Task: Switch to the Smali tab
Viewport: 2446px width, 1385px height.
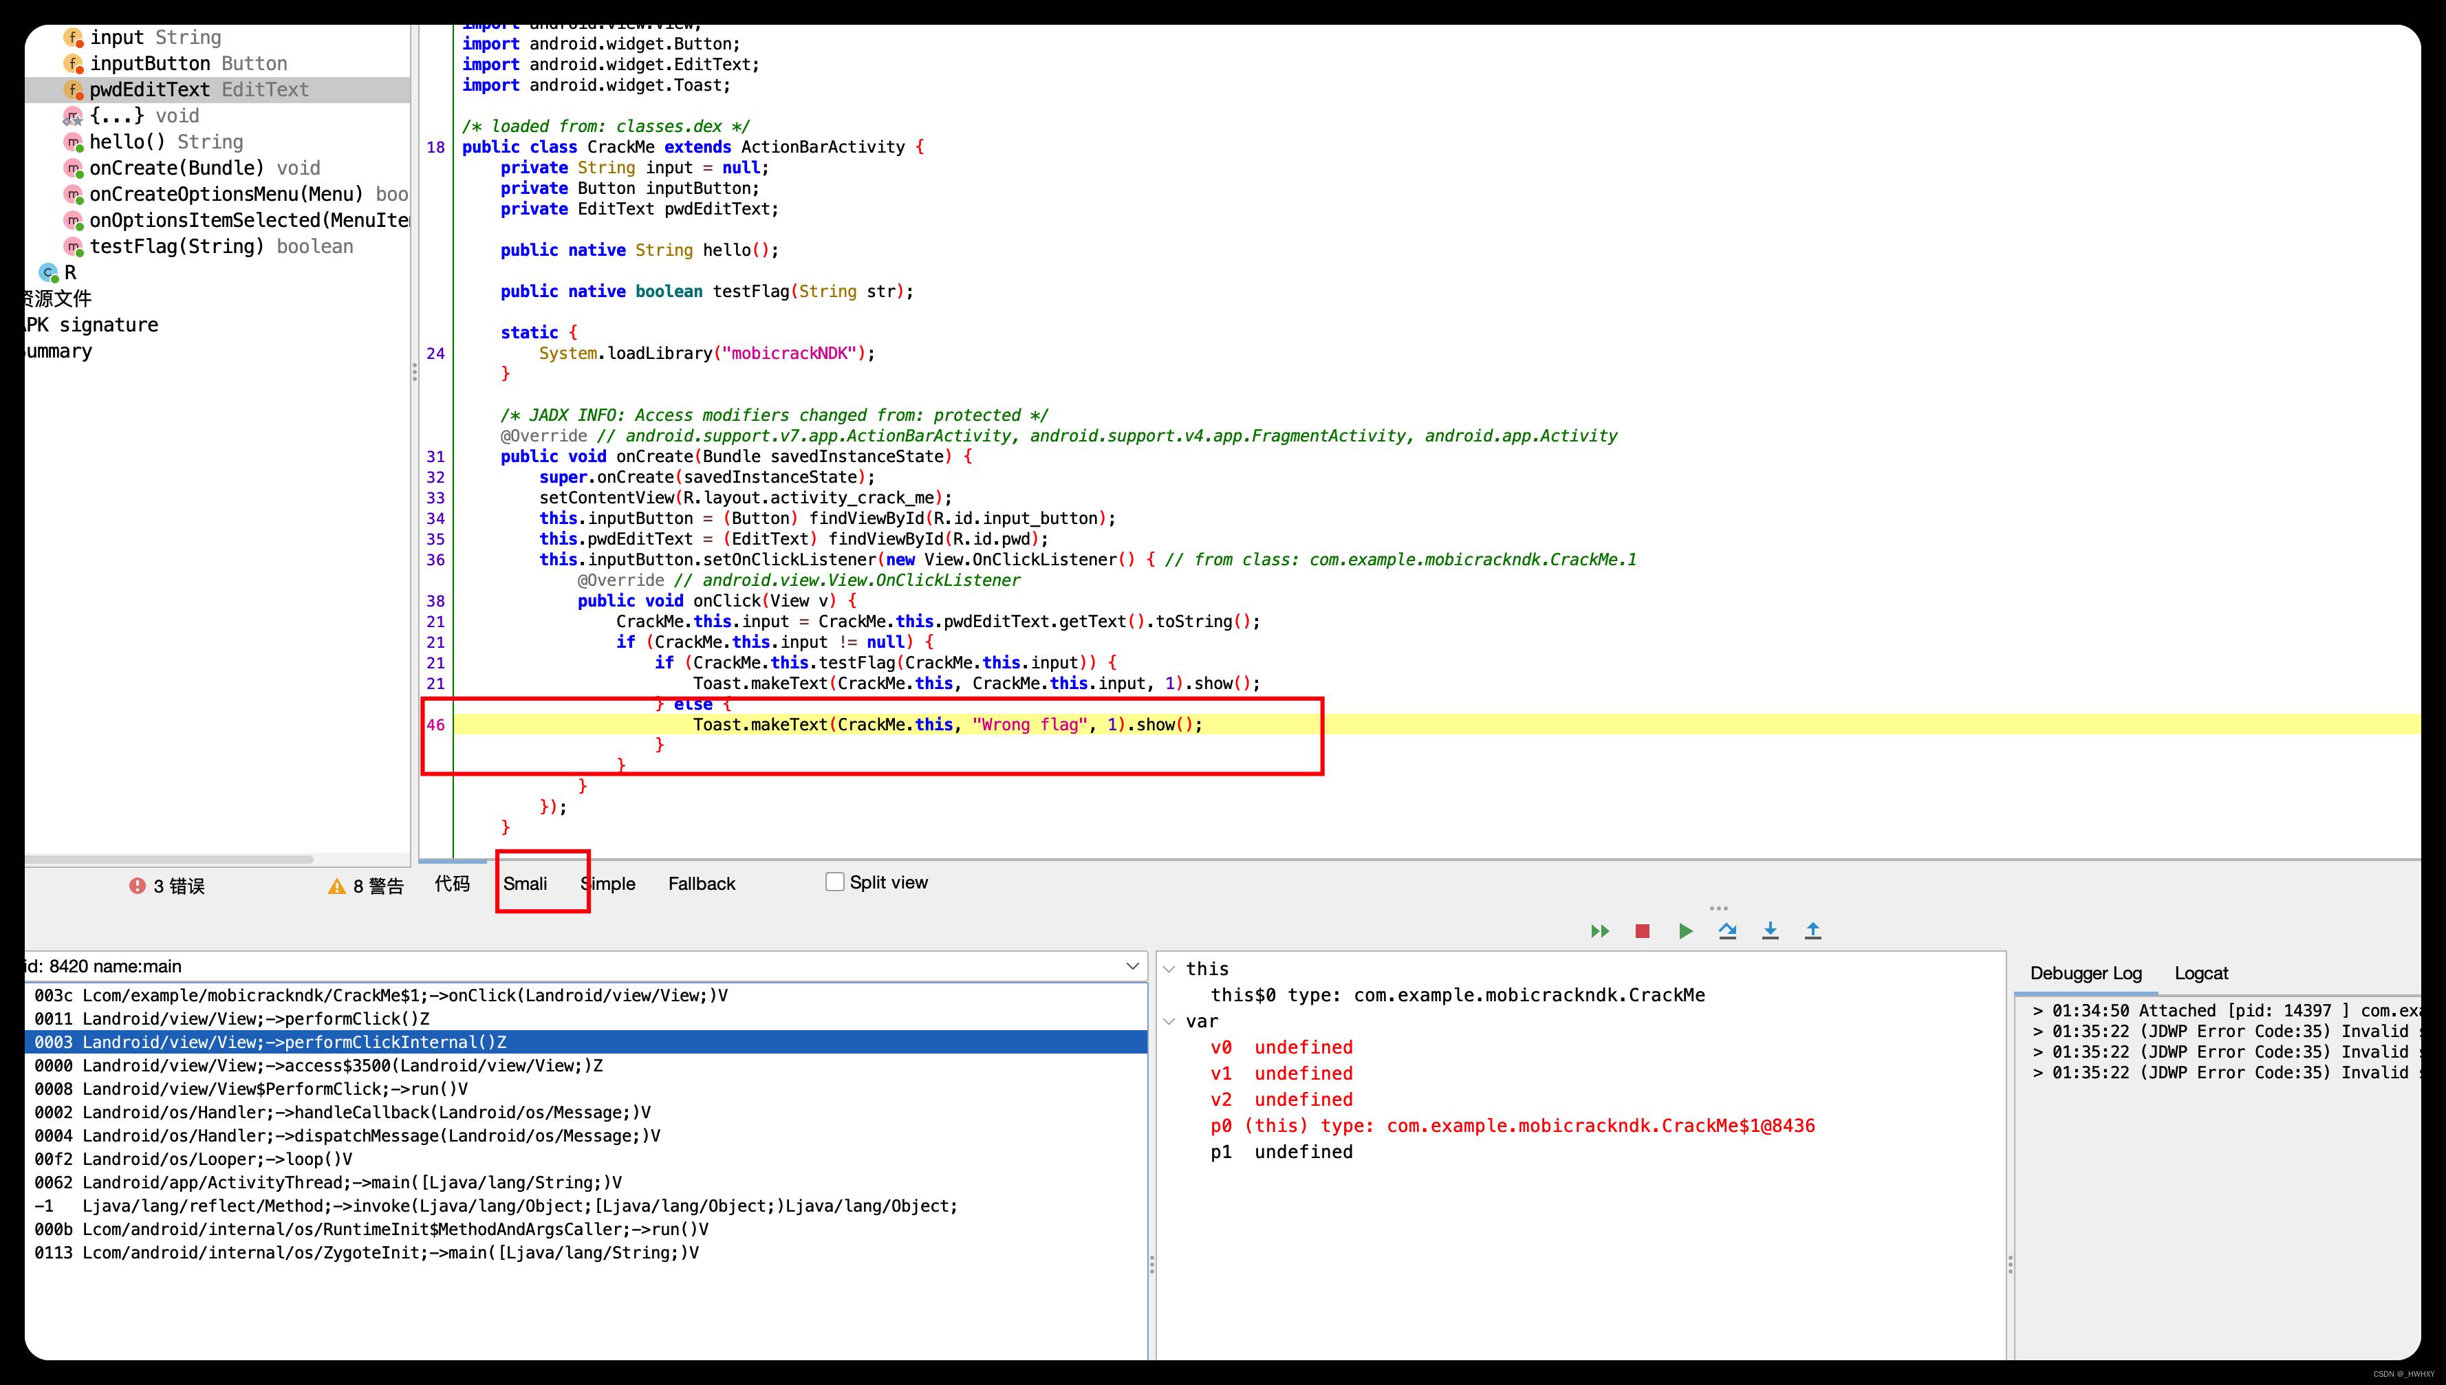Action: point(525,884)
